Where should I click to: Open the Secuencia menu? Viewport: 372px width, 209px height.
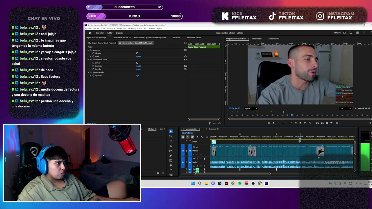[111, 28]
